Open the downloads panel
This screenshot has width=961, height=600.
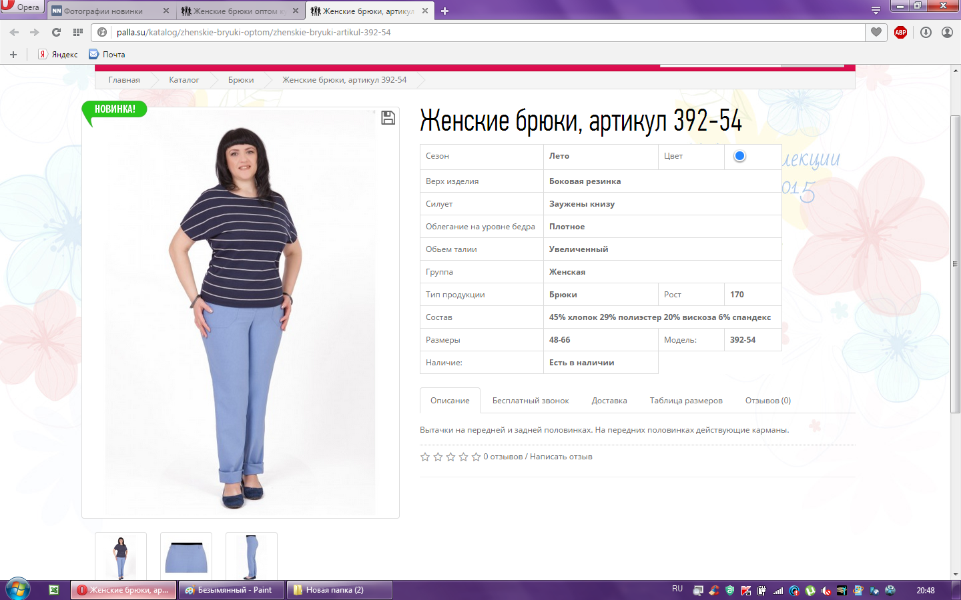(926, 32)
